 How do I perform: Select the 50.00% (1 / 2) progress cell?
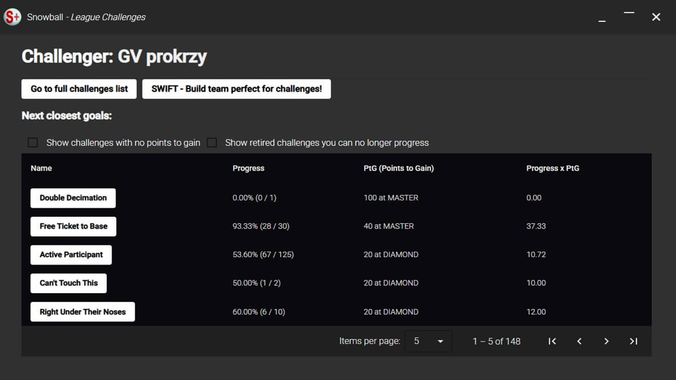(x=256, y=283)
